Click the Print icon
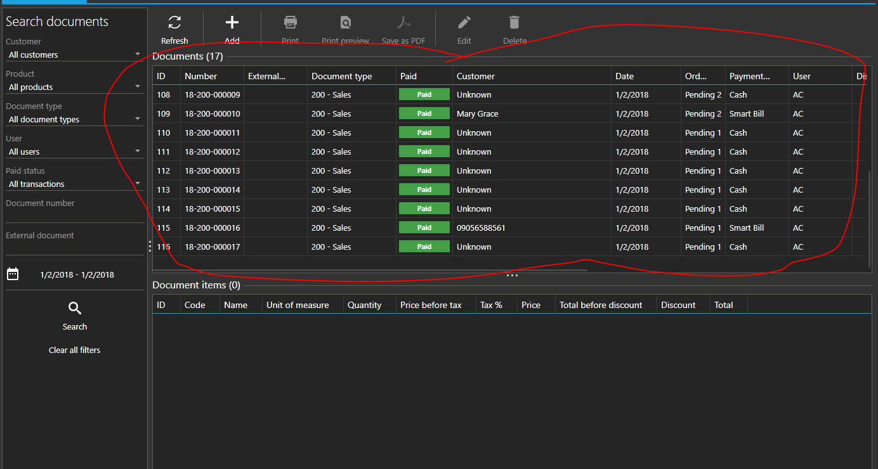Screen dimensions: 878x469 (x=290, y=23)
